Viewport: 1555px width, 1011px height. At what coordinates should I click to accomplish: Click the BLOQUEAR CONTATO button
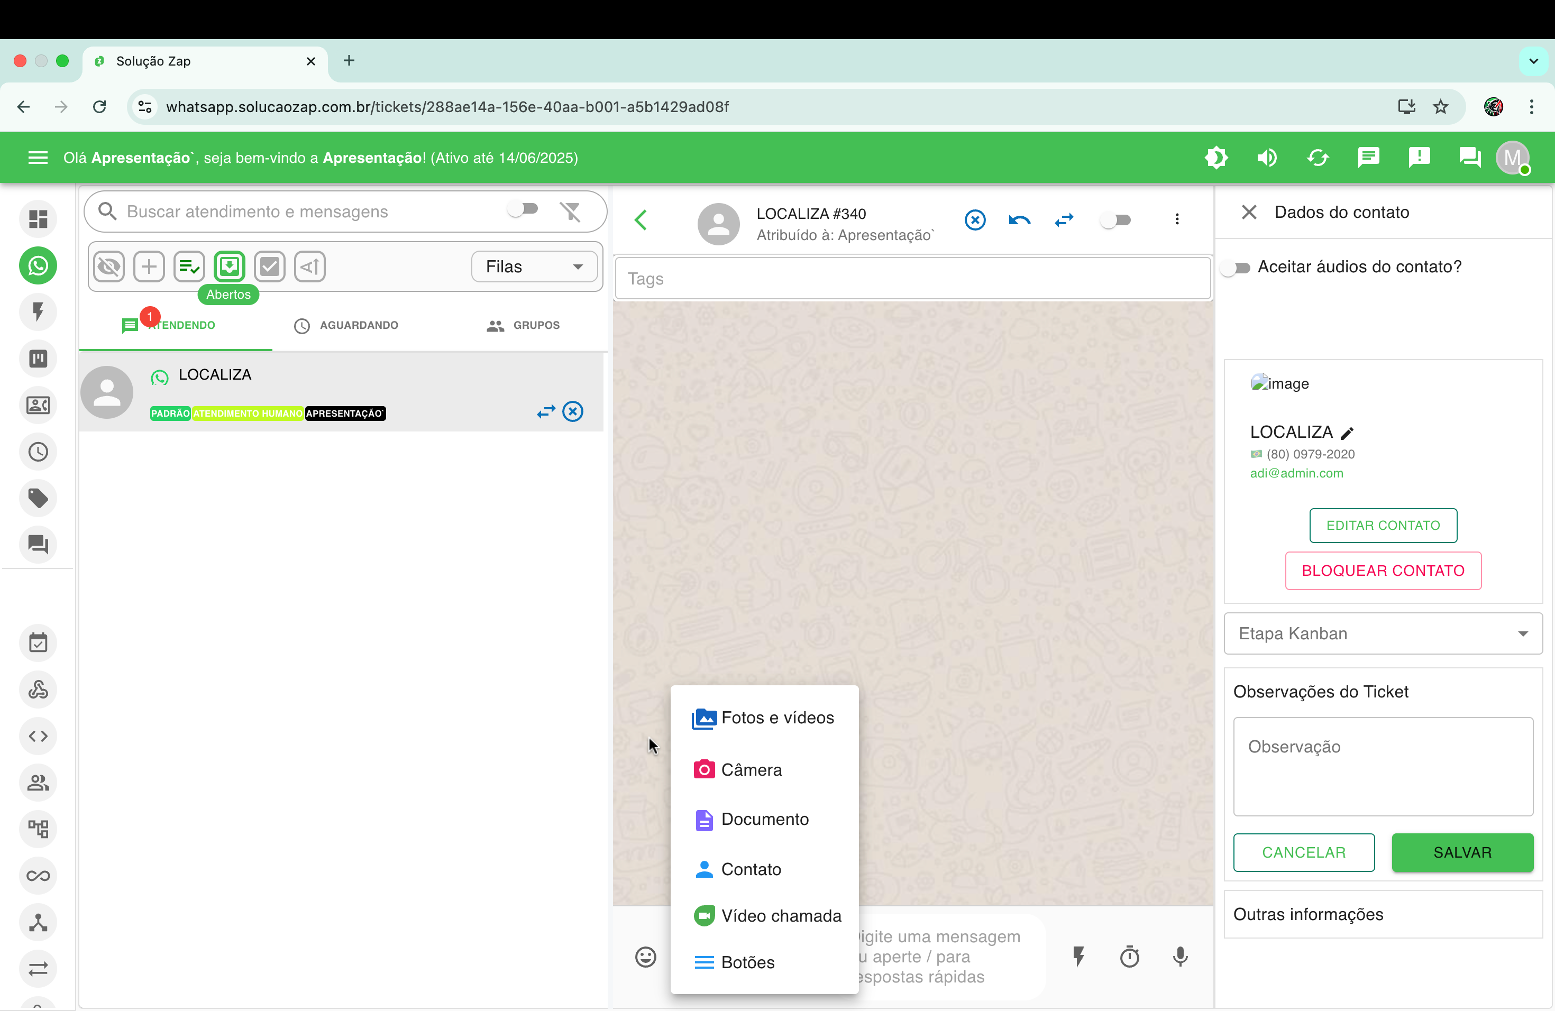[1383, 571]
